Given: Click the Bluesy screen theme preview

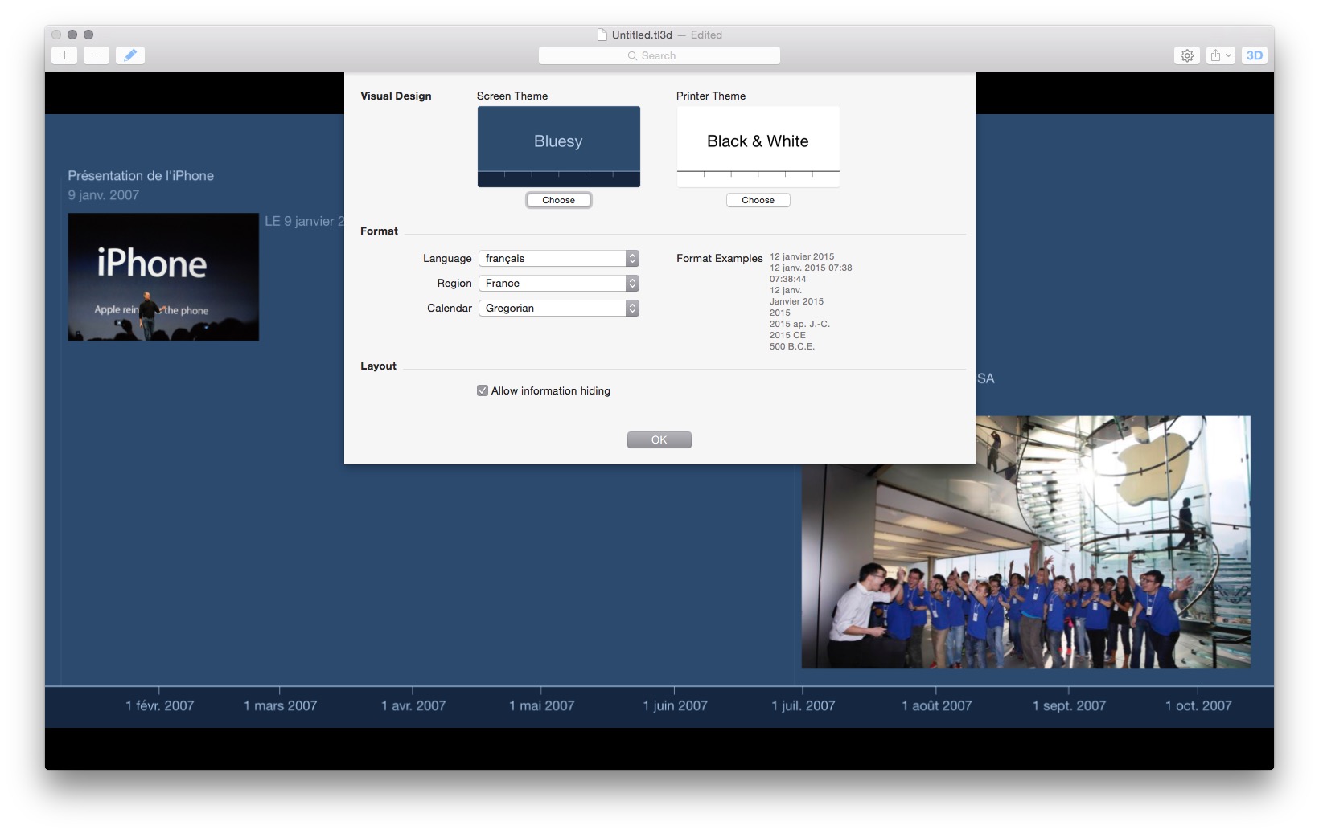Looking at the screenshot, I should [x=559, y=146].
